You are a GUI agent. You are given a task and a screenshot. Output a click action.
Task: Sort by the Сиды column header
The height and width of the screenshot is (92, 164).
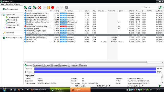(85, 11)
